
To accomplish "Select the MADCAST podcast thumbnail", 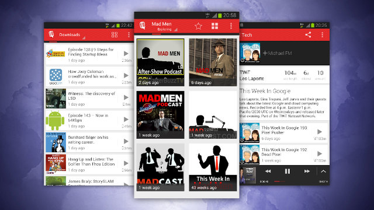I will click(160, 167).
